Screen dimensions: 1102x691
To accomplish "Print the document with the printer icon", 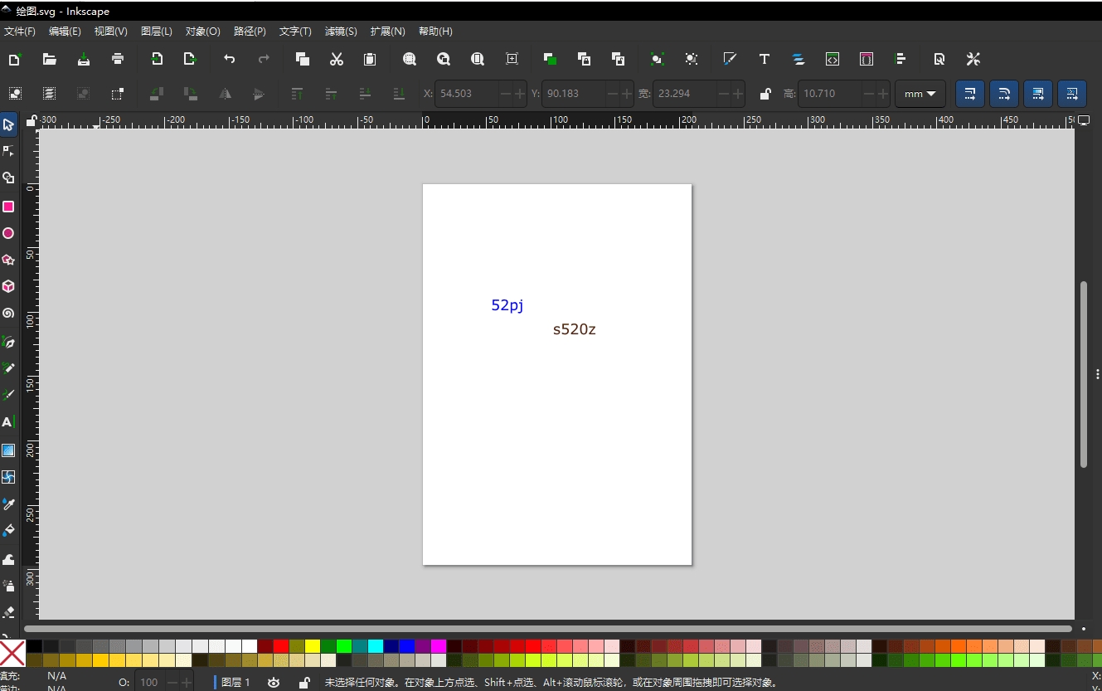I will 118,59.
